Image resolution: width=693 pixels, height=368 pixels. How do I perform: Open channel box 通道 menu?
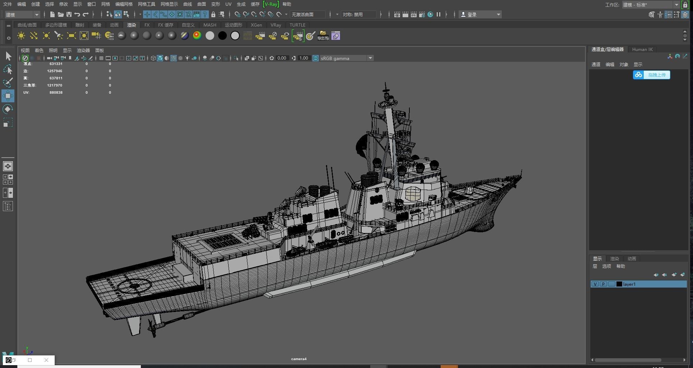(596, 65)
